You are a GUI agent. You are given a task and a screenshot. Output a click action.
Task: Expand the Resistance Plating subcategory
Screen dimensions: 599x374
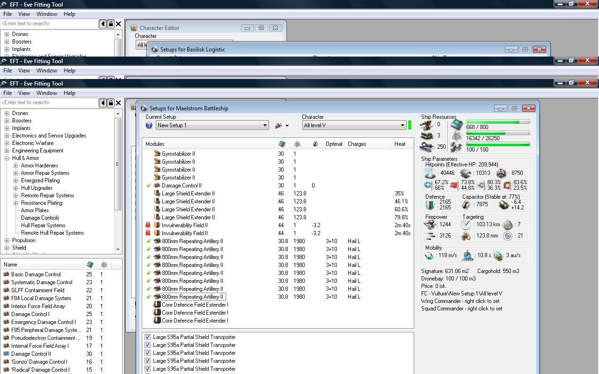pyautogui.click(x=16, y=203)
